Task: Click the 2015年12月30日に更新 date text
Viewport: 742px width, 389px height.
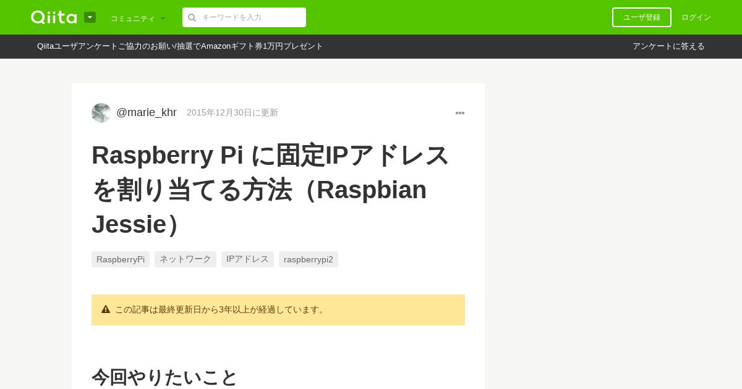Action: pyautogui.click(x=232, y=112)
